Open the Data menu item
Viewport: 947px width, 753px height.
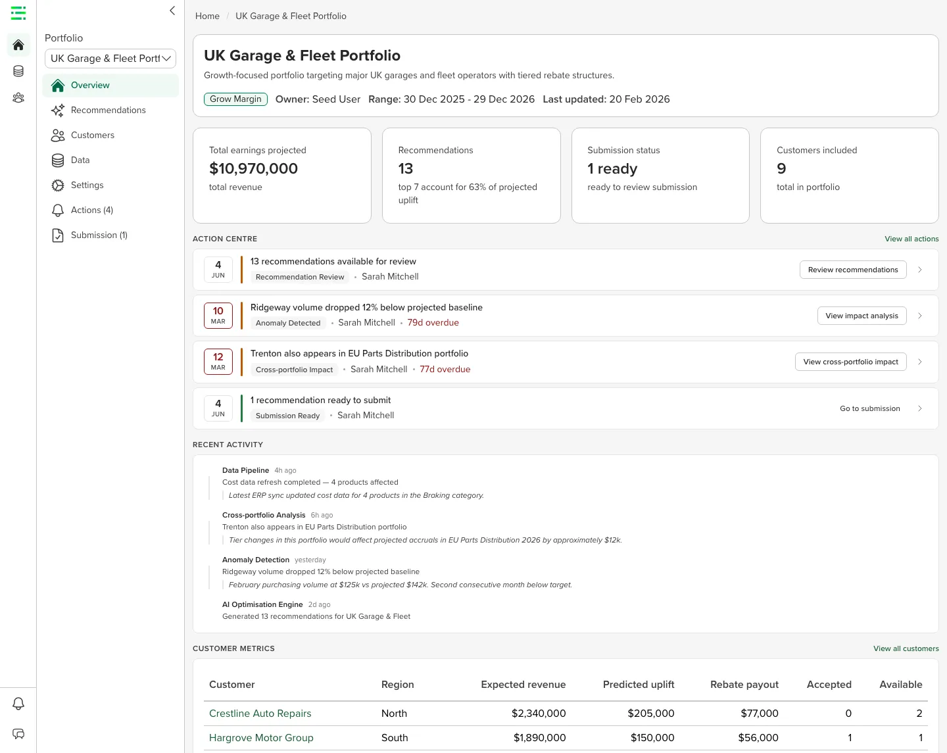[x=110, y=160]
